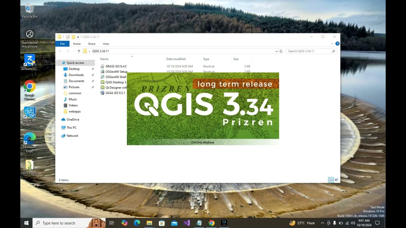Open Videos in the navigation pane
Screen dimensions: 406x228
[x=73, y=105]
